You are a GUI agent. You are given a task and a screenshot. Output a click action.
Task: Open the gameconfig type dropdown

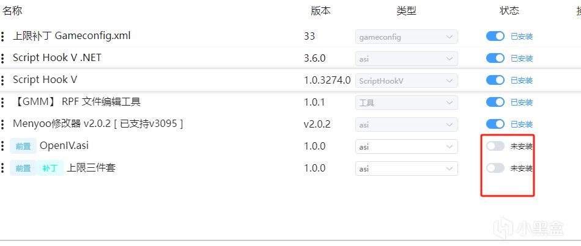coord(406,37)
